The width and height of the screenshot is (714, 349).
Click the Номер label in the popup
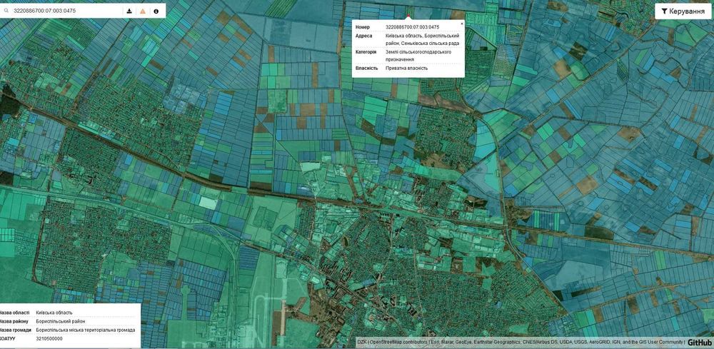[x=363, y=27]
